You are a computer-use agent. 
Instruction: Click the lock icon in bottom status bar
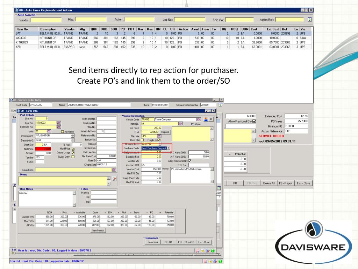215,261
